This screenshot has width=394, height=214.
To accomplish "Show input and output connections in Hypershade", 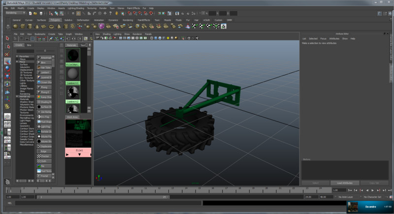I will coord(74,39).
